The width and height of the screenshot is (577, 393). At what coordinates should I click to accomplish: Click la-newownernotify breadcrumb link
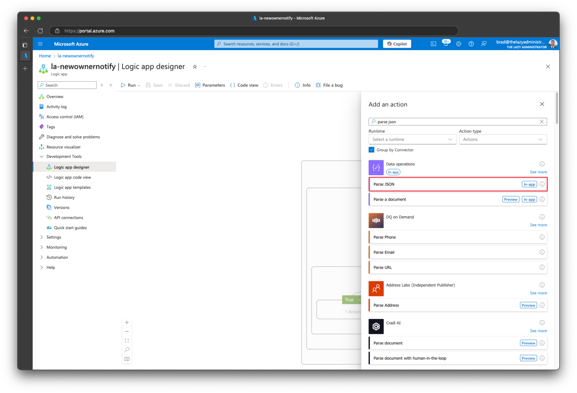(x=76, y=56)
